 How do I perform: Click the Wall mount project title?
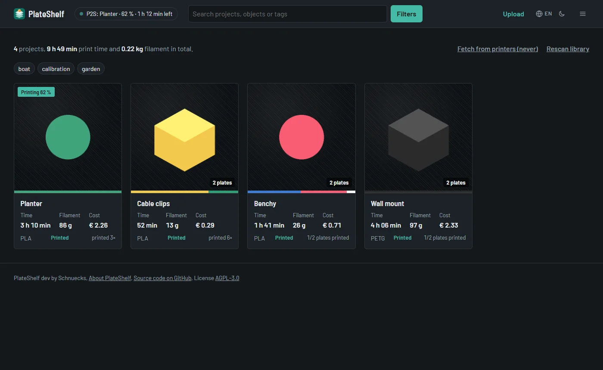point(387,203)
